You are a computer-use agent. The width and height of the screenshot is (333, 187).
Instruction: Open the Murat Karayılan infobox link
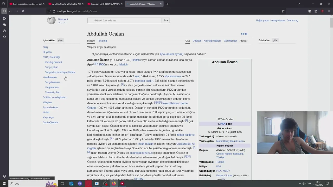click(x=225, y=141)
